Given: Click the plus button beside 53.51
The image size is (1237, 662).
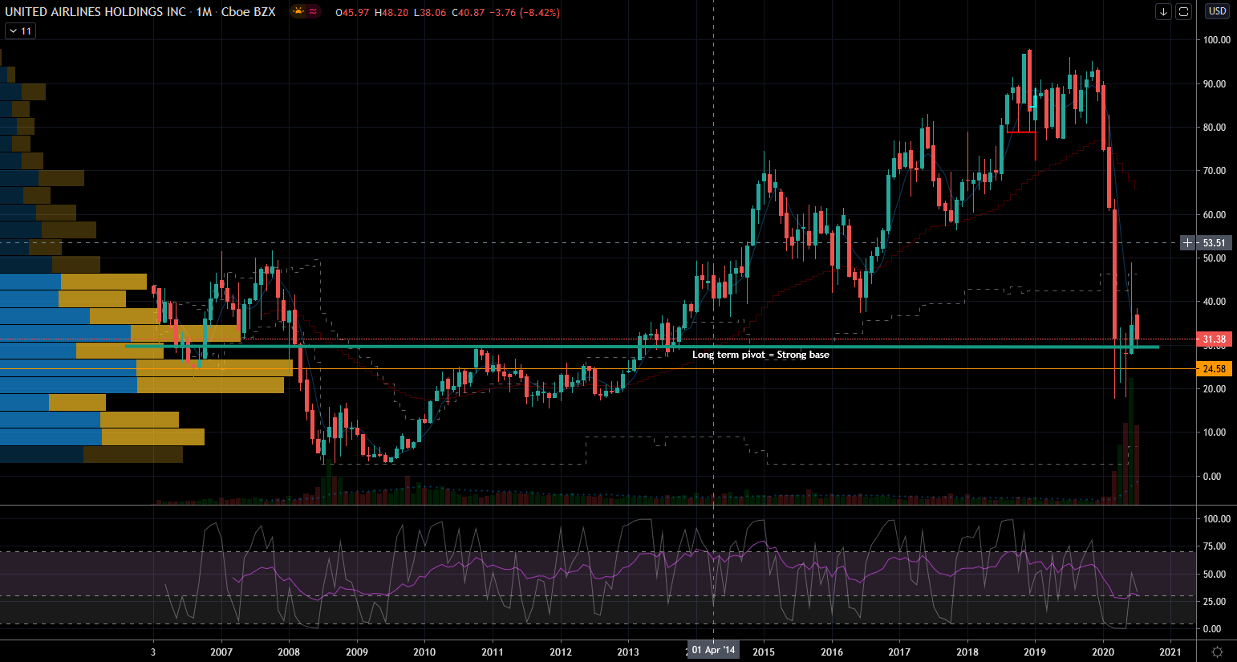Looking at the screenshot, I should 1188,242.
